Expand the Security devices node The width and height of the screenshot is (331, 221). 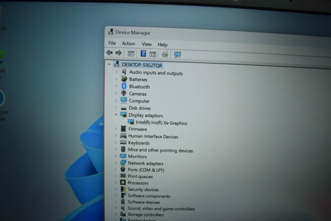tap(116, 189)
